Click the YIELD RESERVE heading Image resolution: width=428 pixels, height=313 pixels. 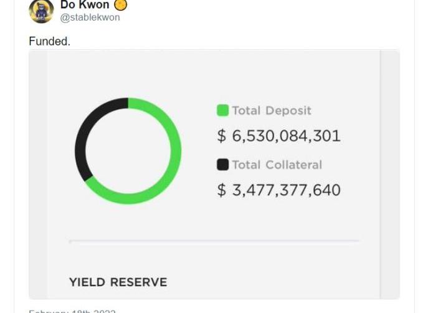pos(118,282)
